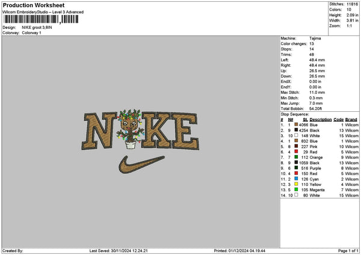The width and height of the screenshot is (361, 255).
Task: Click the N# column header
Action: point(291,120)
